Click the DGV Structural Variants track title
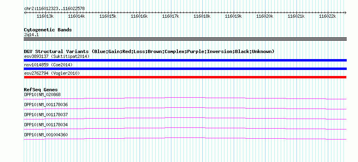The width and height of the screenshot is (358, 162). (x=149, y=51)
